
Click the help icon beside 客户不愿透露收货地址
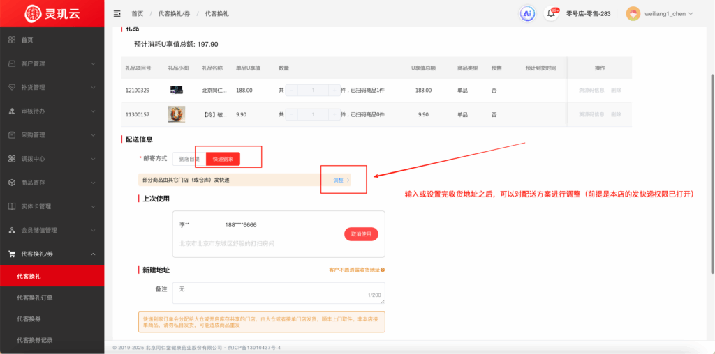click(383, 270)
